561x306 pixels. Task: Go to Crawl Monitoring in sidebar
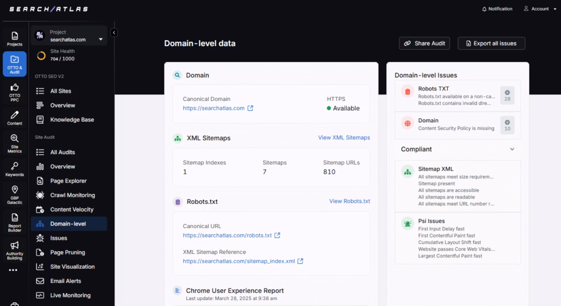[72, 195]
